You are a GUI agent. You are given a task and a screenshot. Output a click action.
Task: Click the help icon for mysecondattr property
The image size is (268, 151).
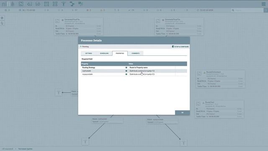(126, 74)
